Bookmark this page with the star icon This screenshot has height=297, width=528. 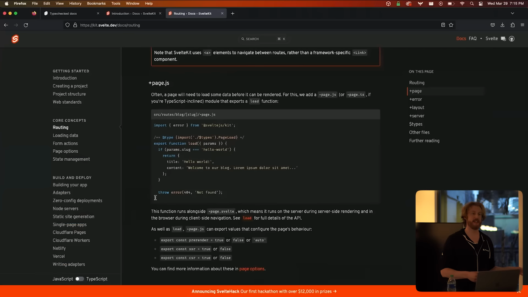451,25
